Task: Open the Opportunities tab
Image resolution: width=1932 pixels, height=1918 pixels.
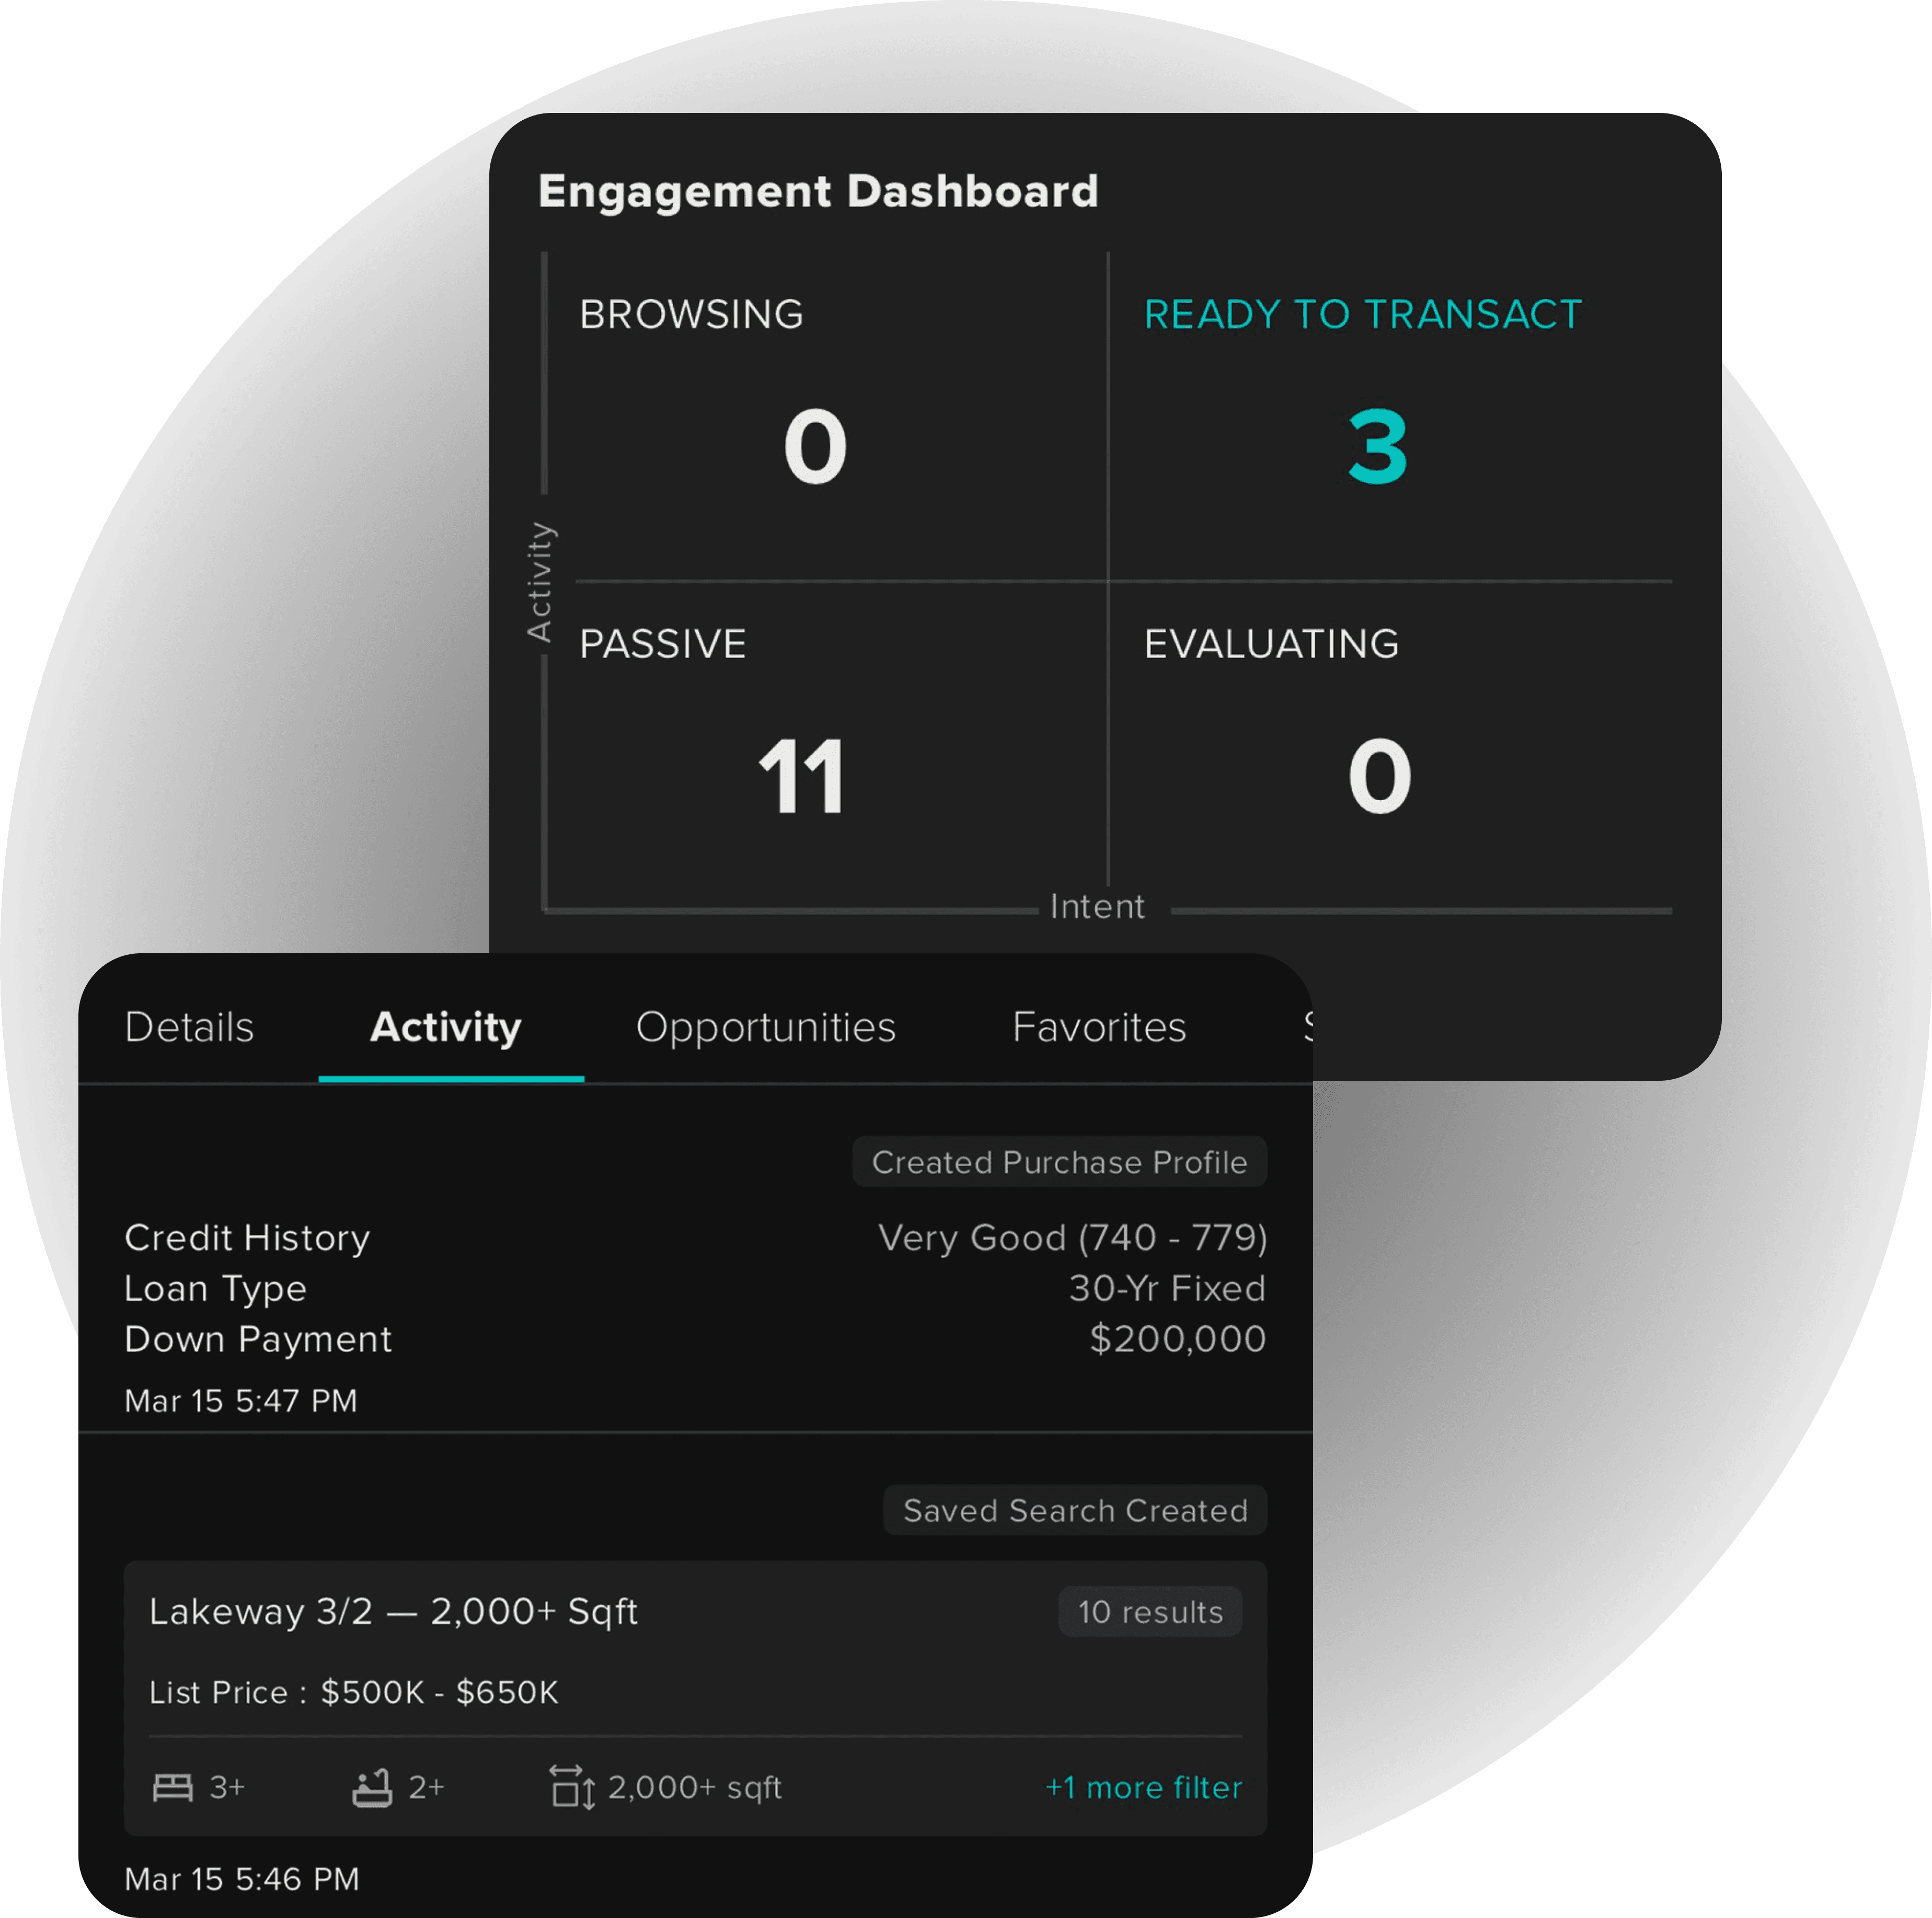Action: coord(765,1027)
